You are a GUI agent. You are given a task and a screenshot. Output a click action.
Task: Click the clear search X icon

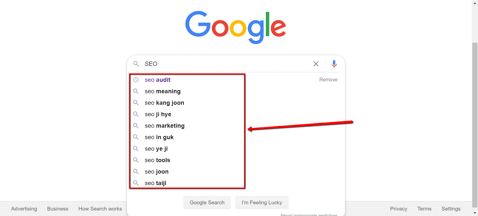316,64
